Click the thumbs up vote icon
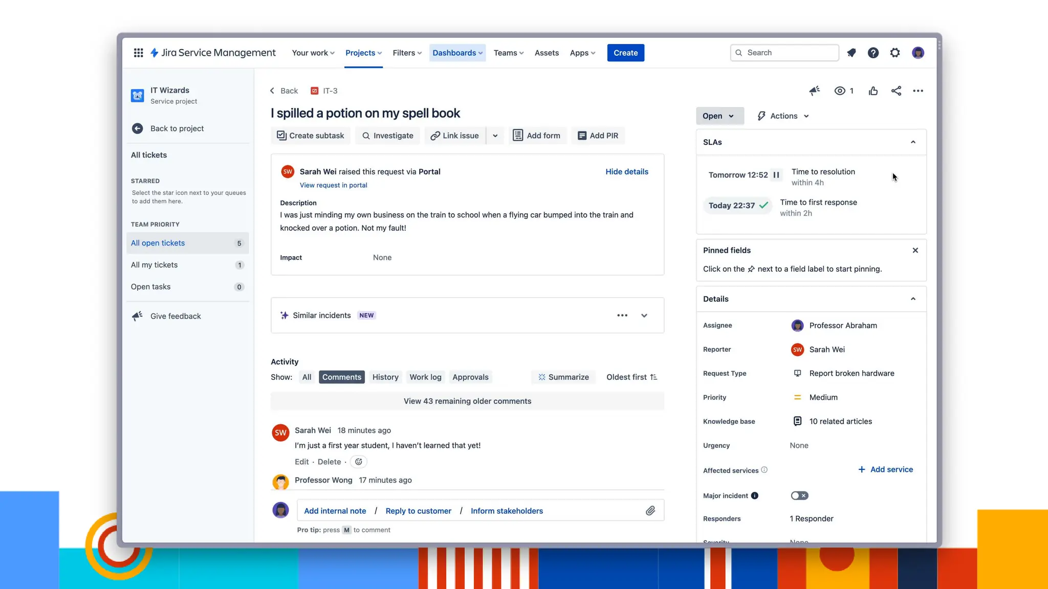Image resolution: width=1048 pixels, height=589 pixels. 873,91
